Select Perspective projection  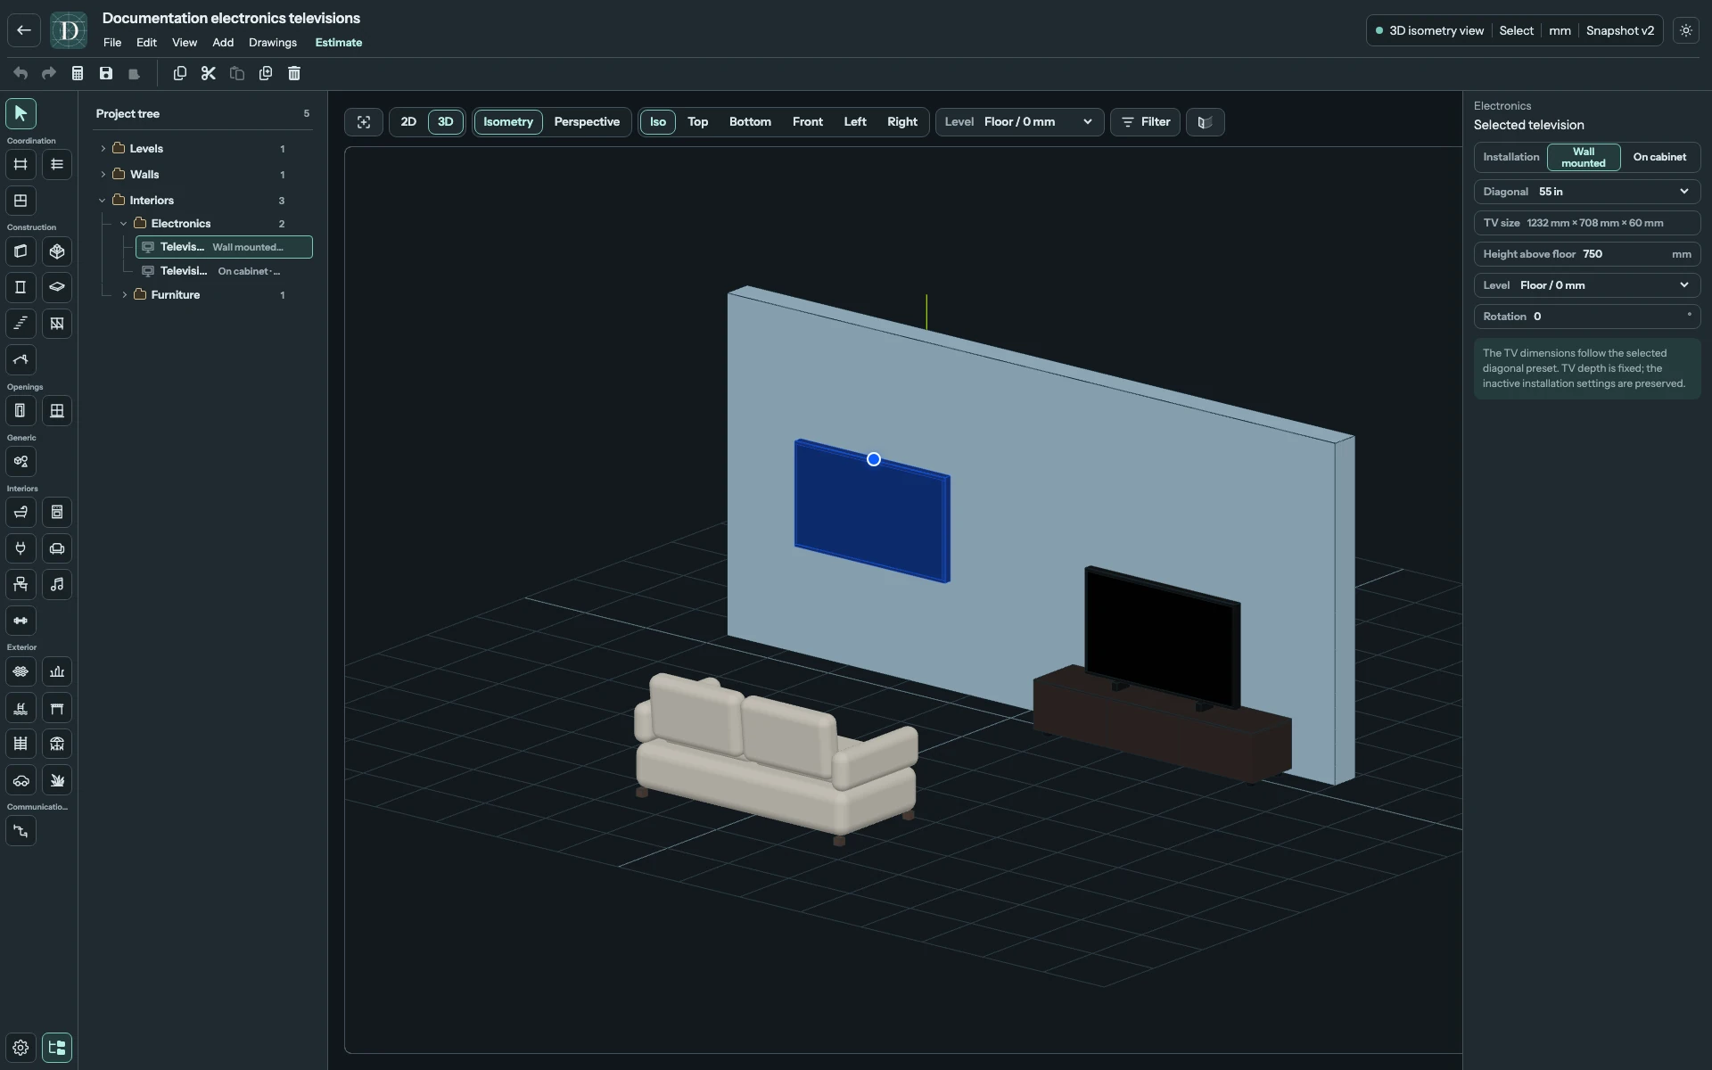tap(587, 122)
